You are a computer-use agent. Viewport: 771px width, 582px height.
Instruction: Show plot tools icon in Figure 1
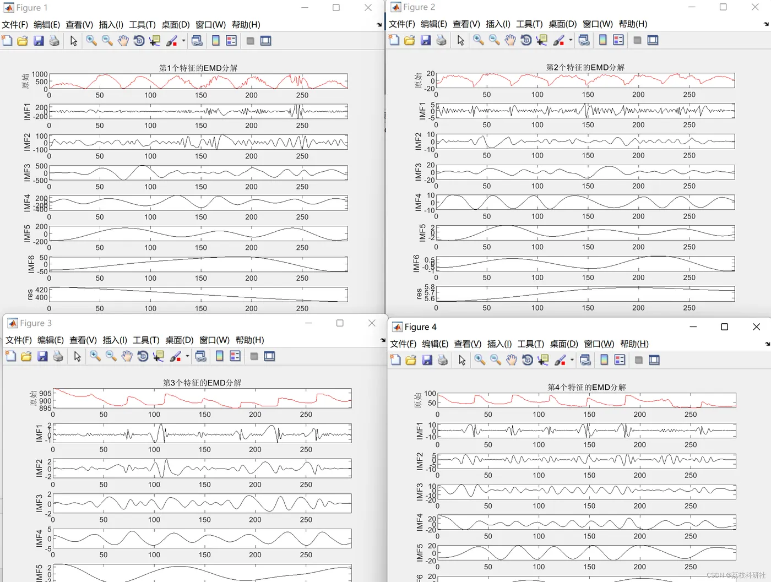[266, 41]
